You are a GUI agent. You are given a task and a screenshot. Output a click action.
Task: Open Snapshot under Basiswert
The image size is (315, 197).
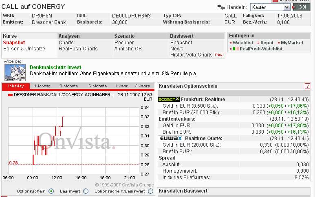tap(181, 43)
